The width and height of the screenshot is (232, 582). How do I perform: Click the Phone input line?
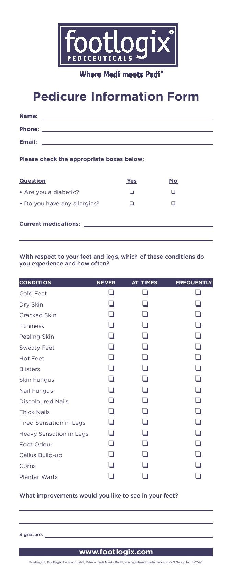(x=127, y=129)
